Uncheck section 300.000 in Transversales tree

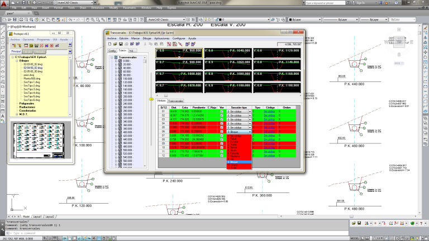[x=120, y=114]
